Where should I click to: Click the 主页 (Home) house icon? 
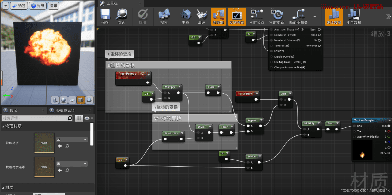click(x=185, y=17)
